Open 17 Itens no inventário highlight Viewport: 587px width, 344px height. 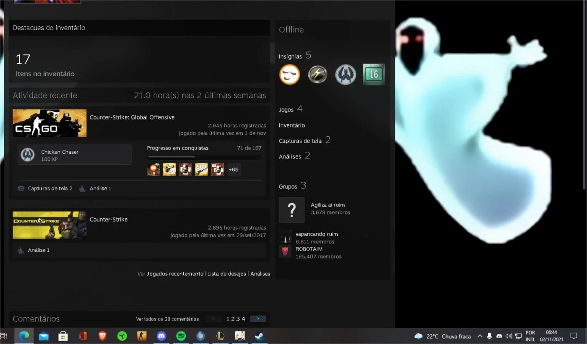pyautogui.click(x=45, y=65)
